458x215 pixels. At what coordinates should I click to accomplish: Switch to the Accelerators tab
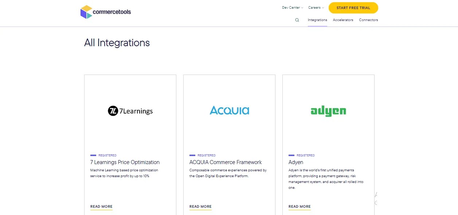click(x=343, y=20)
